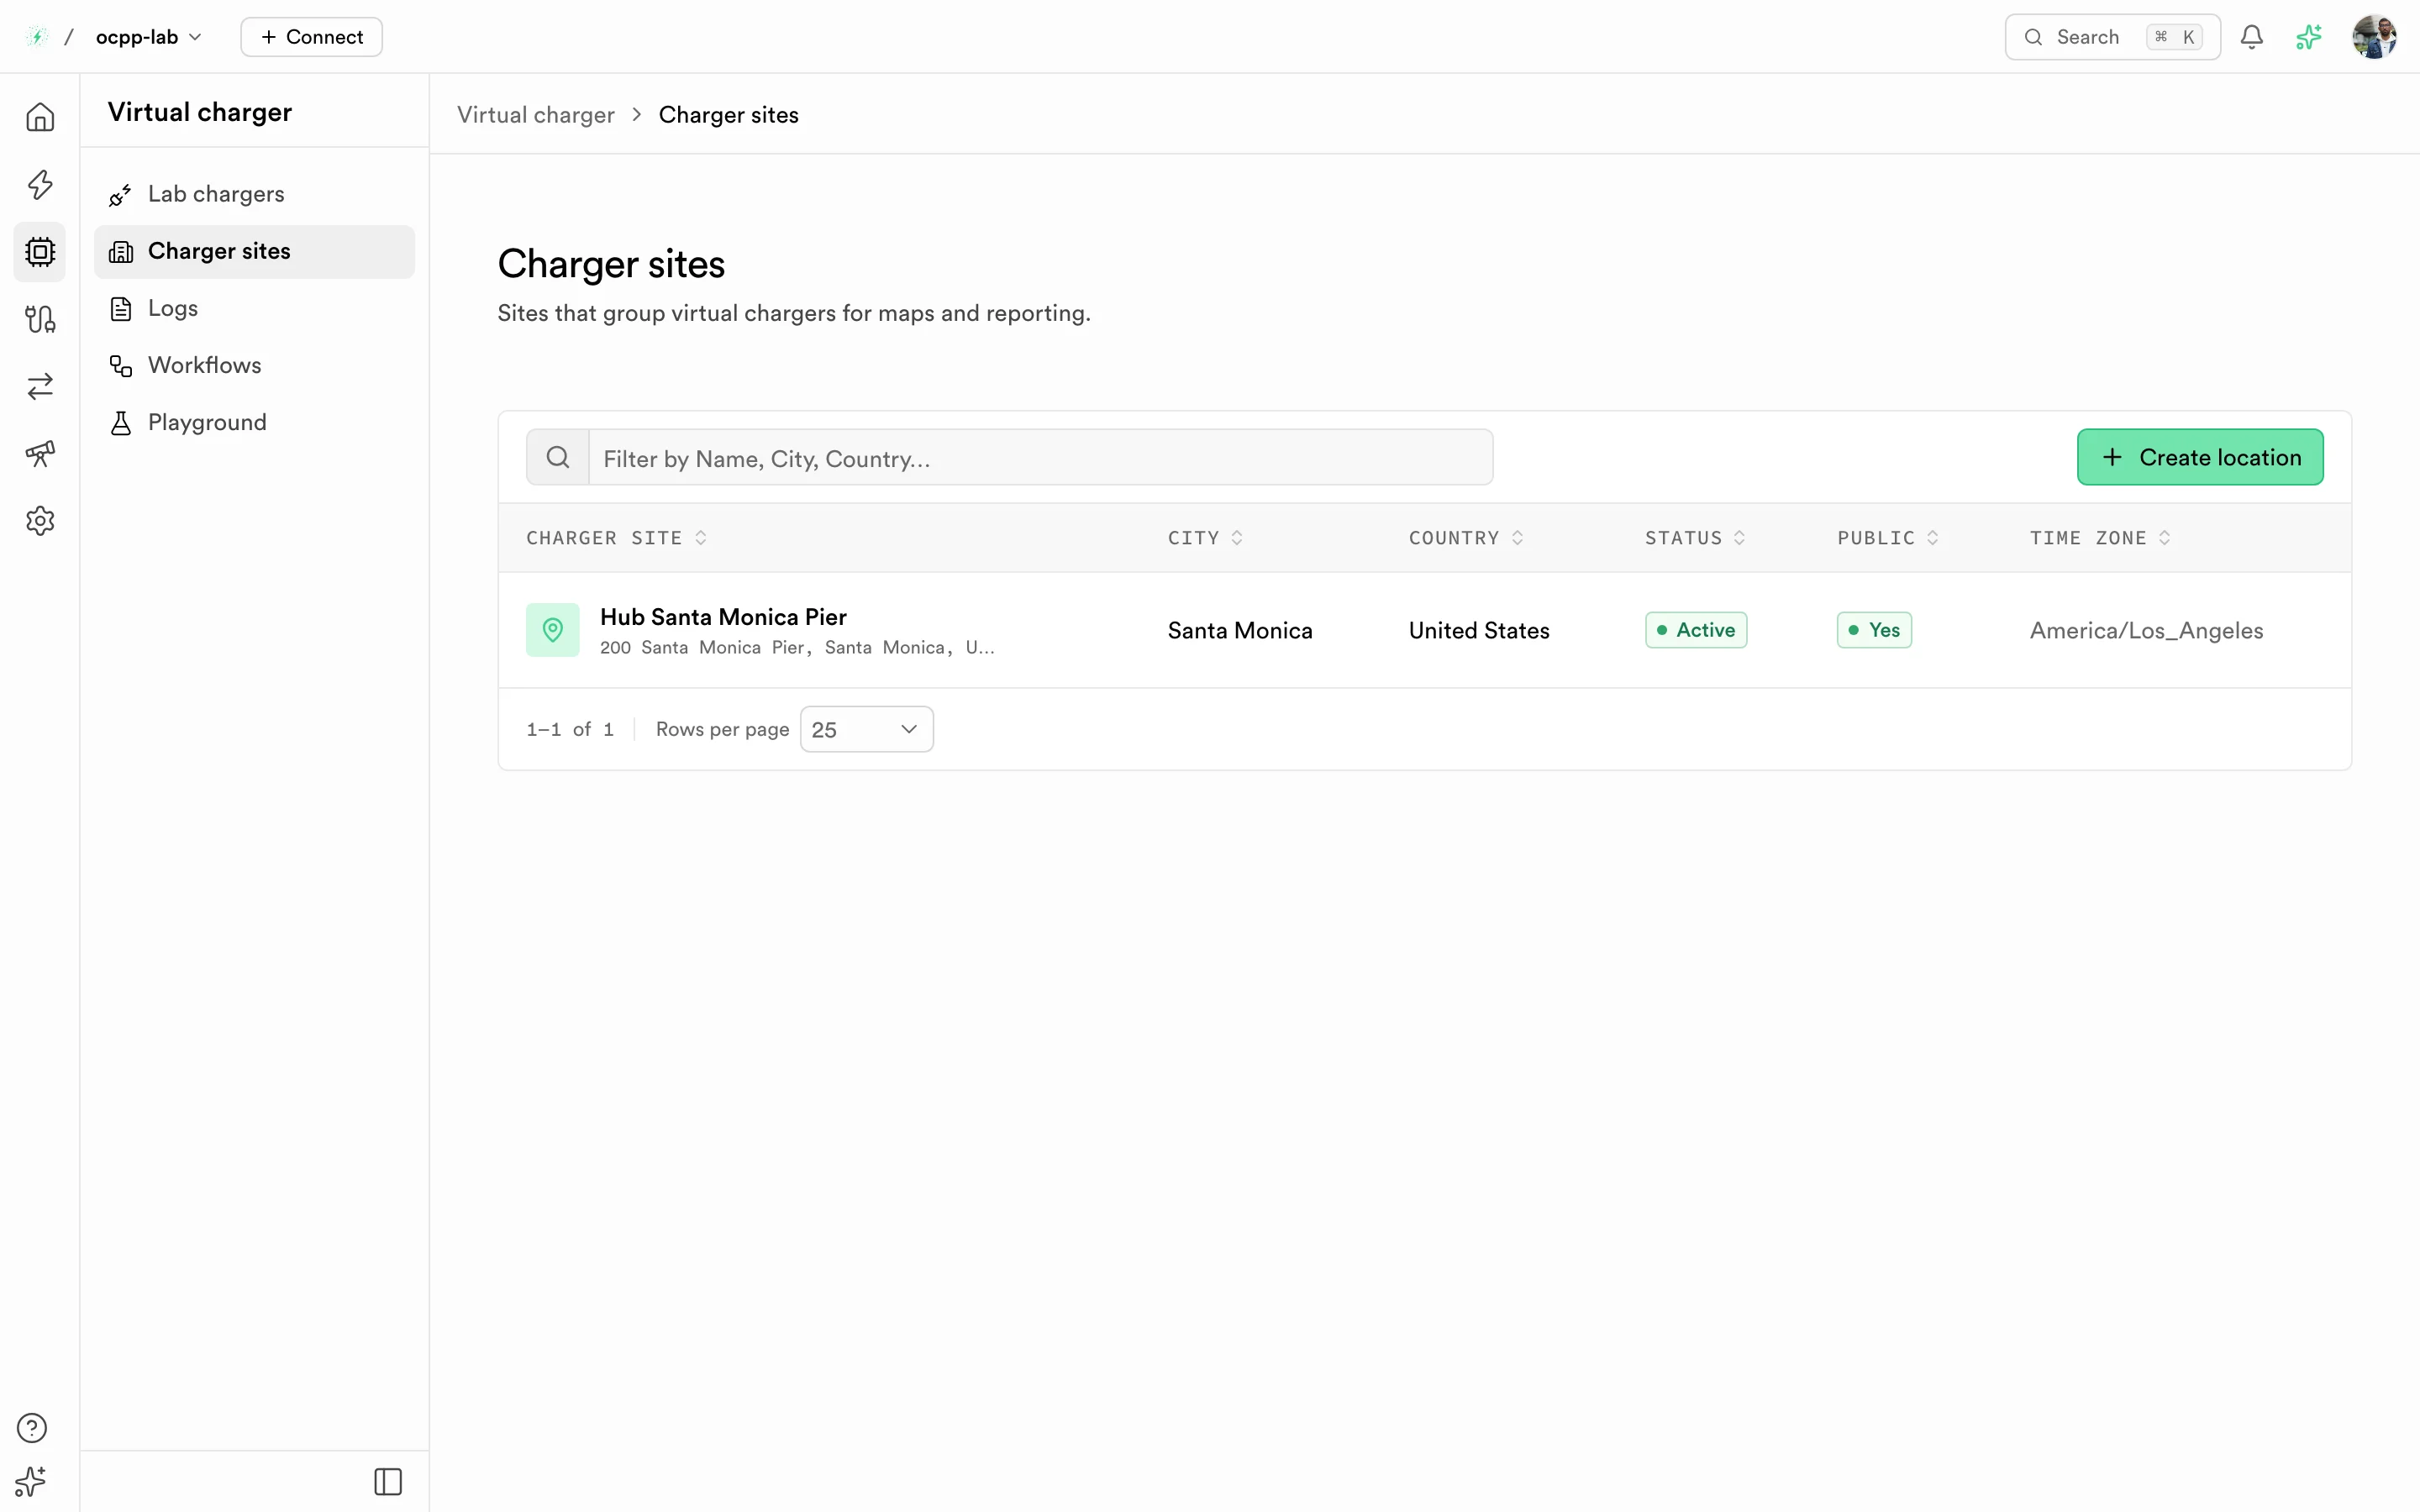Sort by the Charger Site column
Screen dimensions: 2420x1512
pos(616,538)
